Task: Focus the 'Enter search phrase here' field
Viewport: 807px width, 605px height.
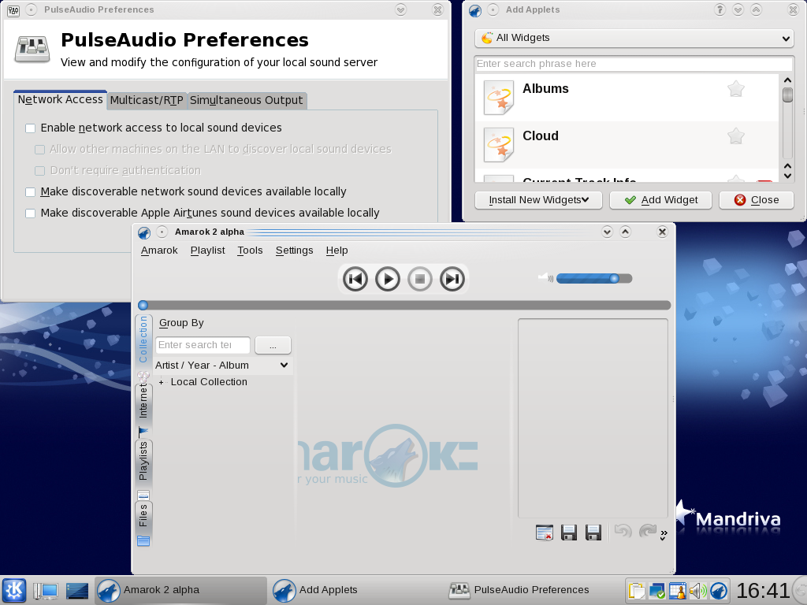Action: click(x=634, y=64)
